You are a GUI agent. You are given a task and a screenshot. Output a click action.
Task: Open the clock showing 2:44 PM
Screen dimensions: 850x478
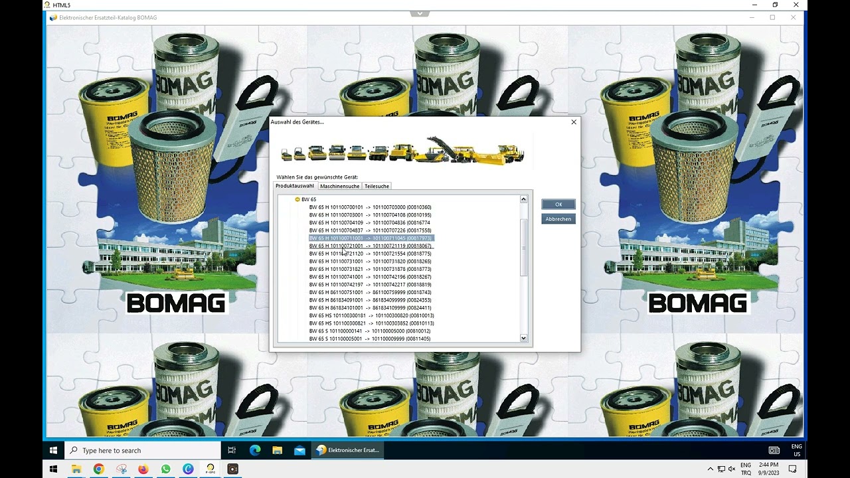(x=768, y=469)
